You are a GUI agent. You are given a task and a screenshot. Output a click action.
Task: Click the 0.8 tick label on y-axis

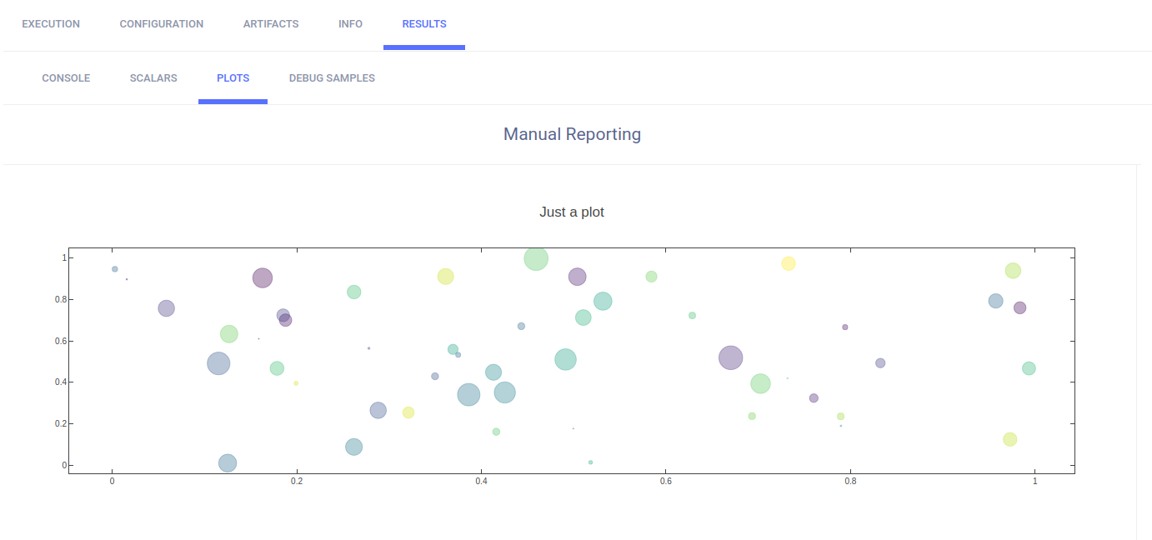point(57,299)
